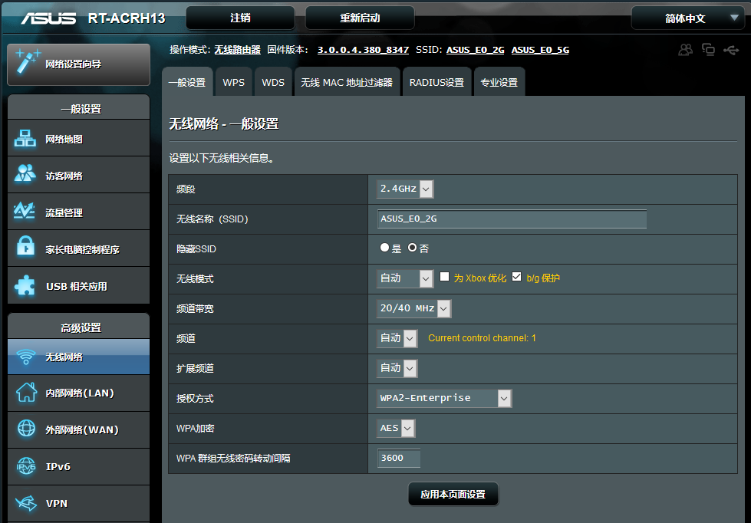Click the network clients status icon
Screen dimensions: 751x523
(708, 49)
